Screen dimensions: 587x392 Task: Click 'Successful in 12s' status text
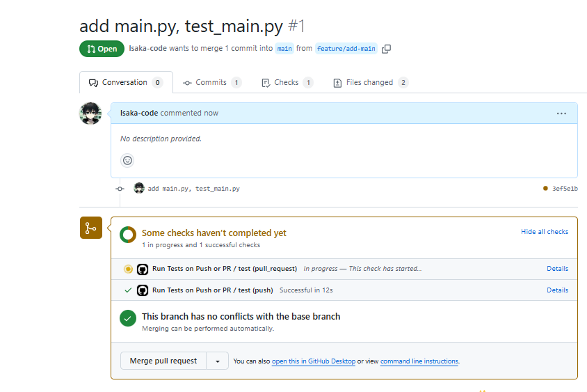[x=306, y=290]
